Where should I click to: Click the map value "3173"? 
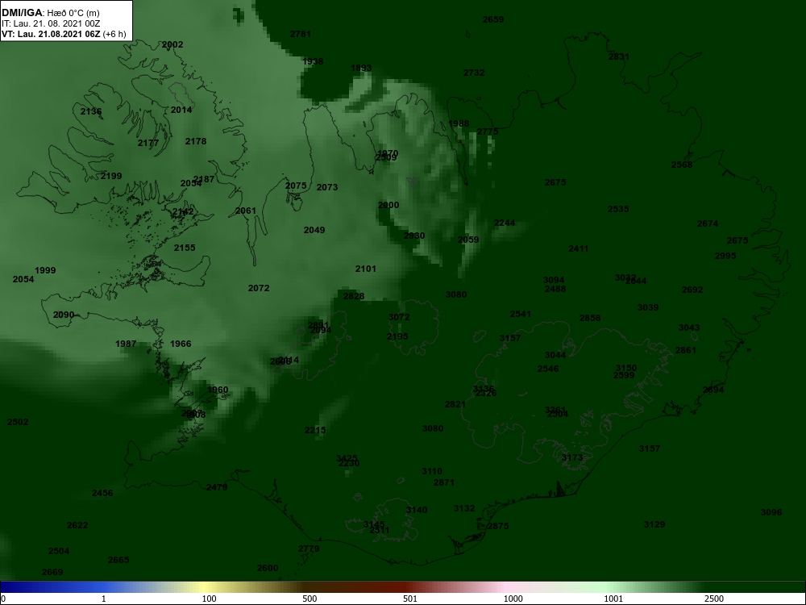572,457
